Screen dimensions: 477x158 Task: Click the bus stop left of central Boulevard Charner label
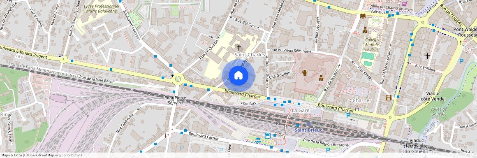[208, 90]
